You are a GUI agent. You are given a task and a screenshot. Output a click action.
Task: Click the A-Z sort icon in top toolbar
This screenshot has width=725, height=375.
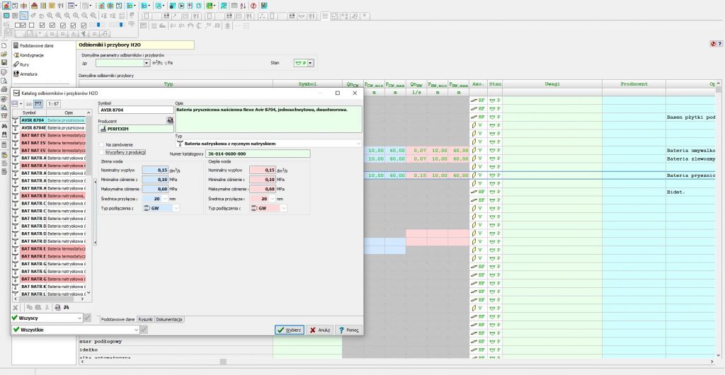tap(244, 6)
